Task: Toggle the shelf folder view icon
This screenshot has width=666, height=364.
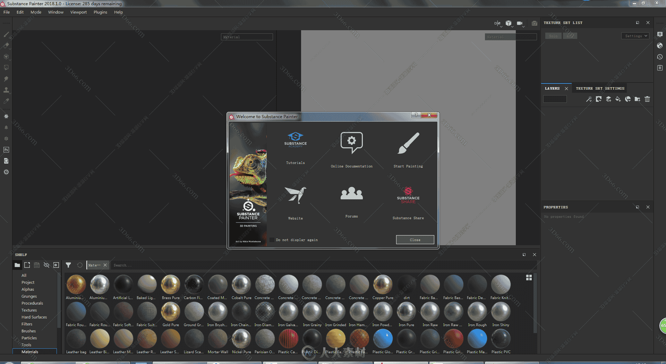Action: [17, 265]
